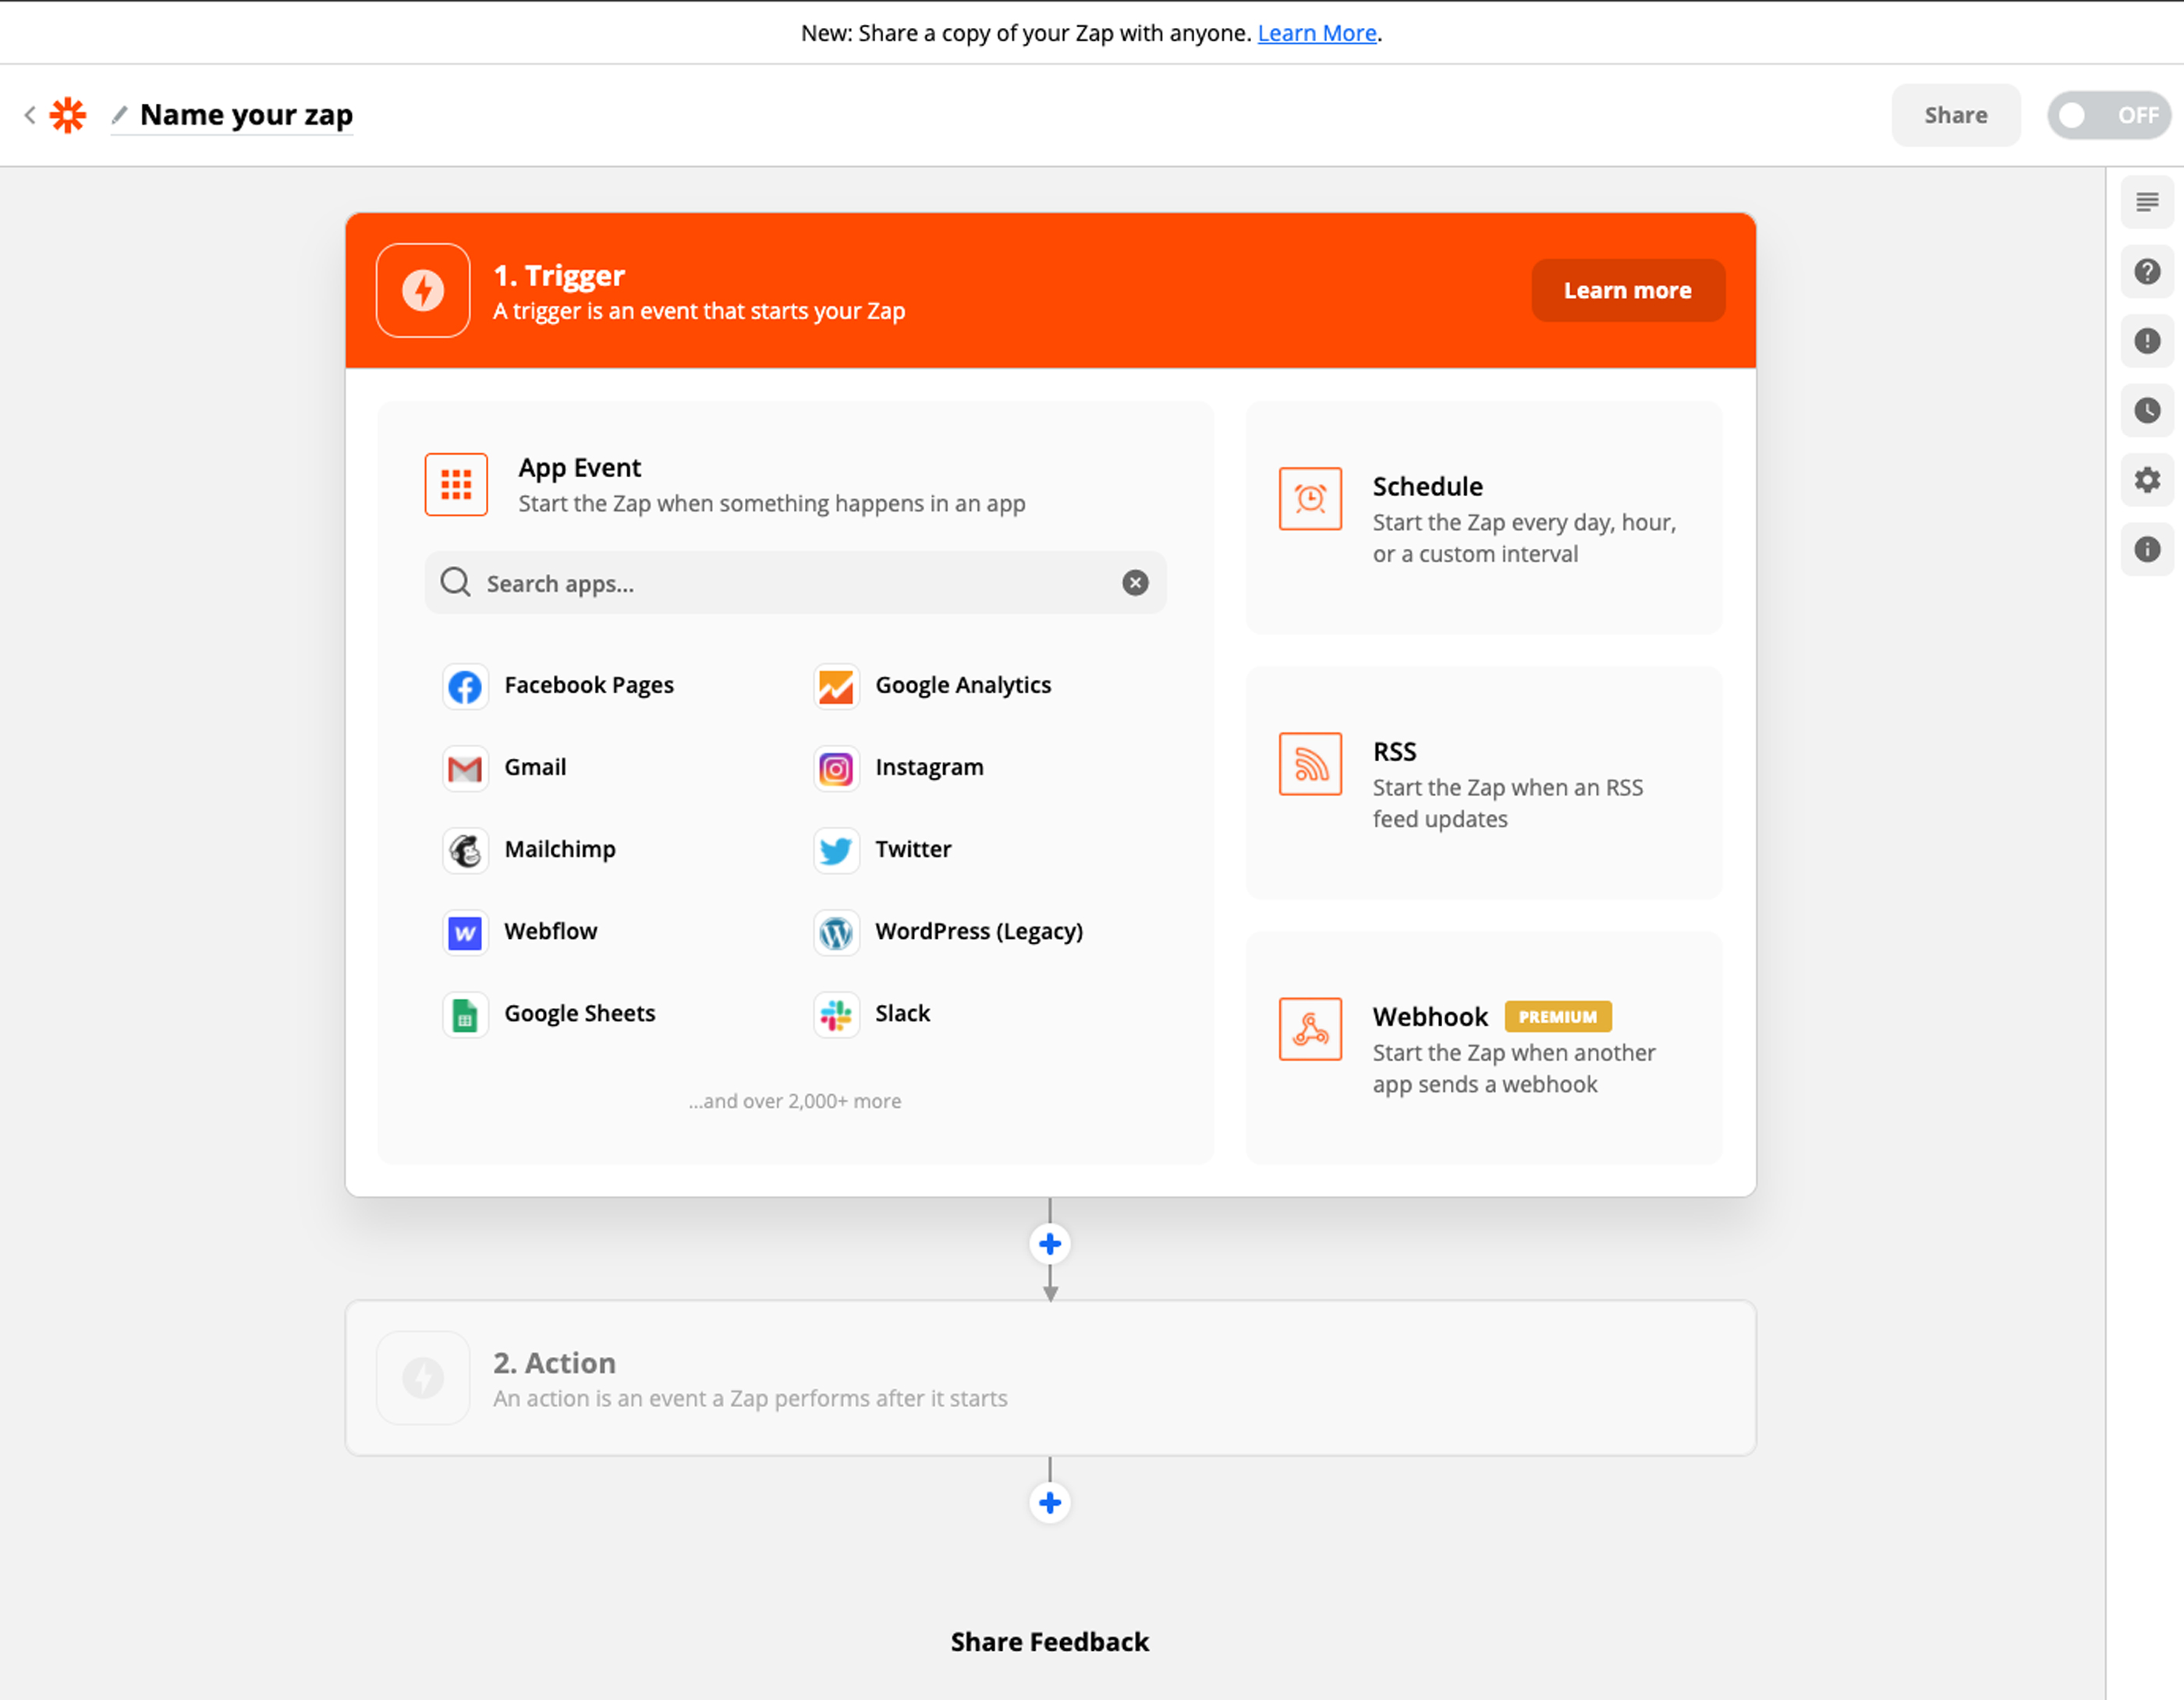Click the RSS feed icon
The width and height of the screenshot is (2184, 1700).
tap(1310, 764)
